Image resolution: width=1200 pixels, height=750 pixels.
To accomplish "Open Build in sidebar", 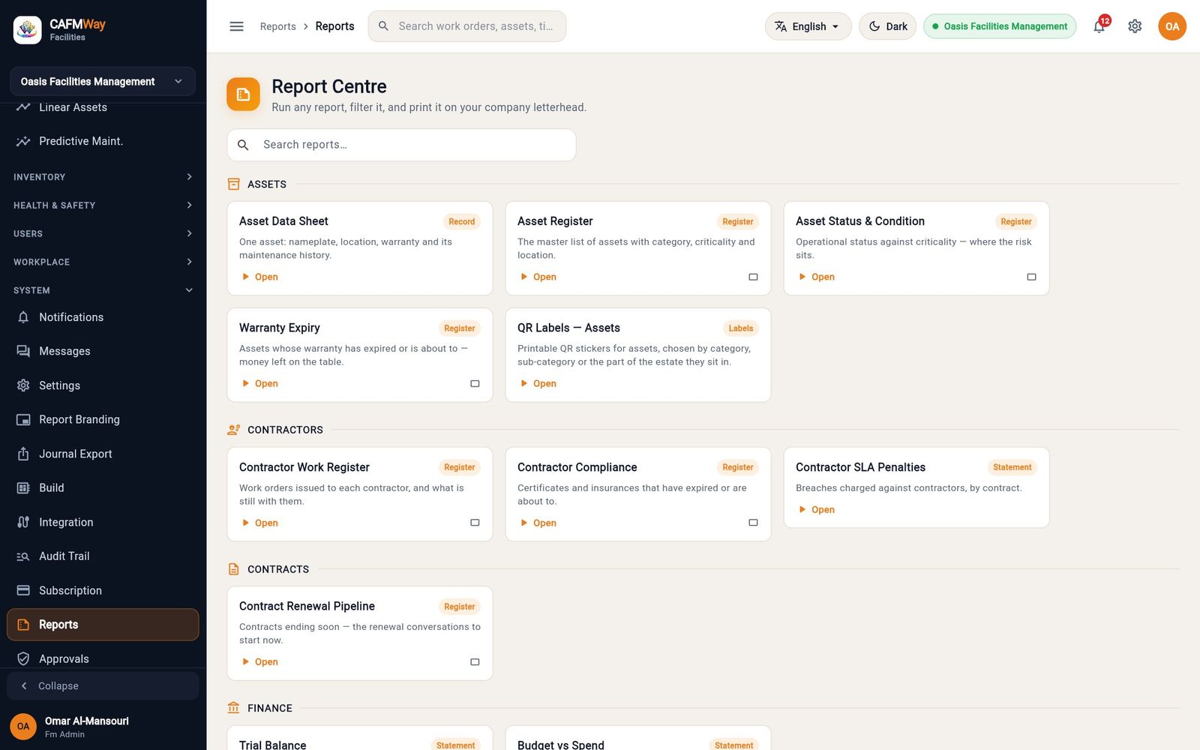I will [103, 487].
